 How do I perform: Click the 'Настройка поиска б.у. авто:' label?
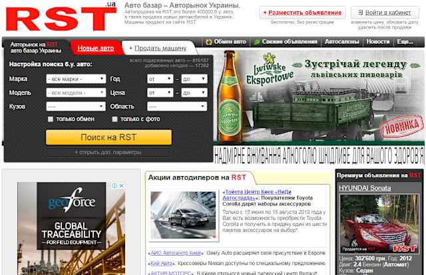51,64
